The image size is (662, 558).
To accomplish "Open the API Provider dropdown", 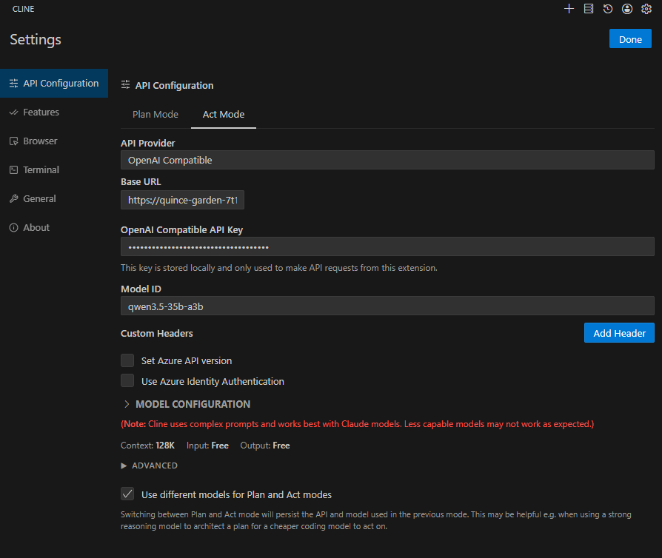I will 387,161.
